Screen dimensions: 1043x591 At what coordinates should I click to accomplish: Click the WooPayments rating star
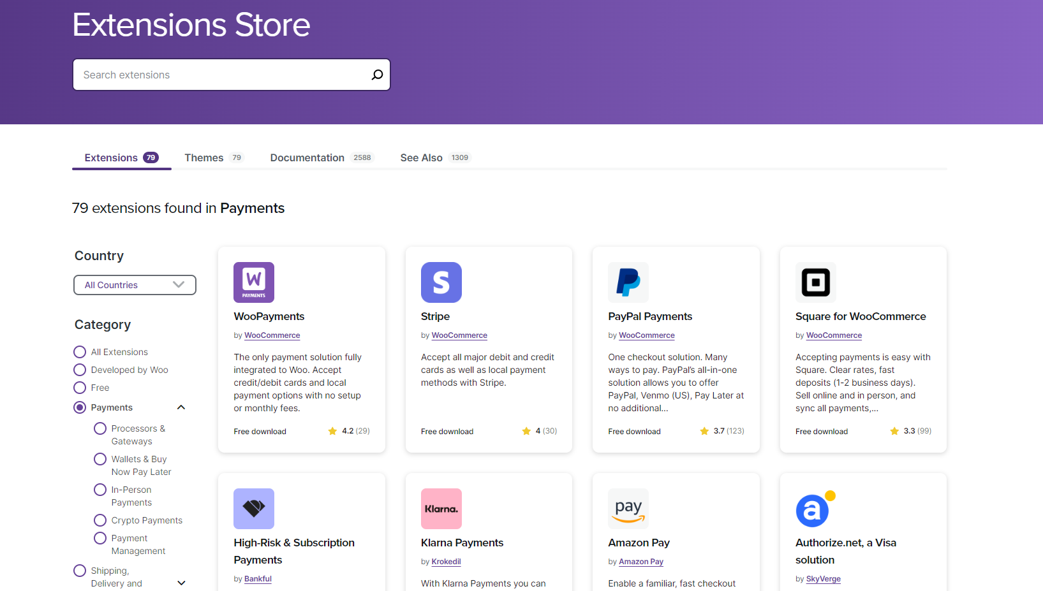click(332, 431)
